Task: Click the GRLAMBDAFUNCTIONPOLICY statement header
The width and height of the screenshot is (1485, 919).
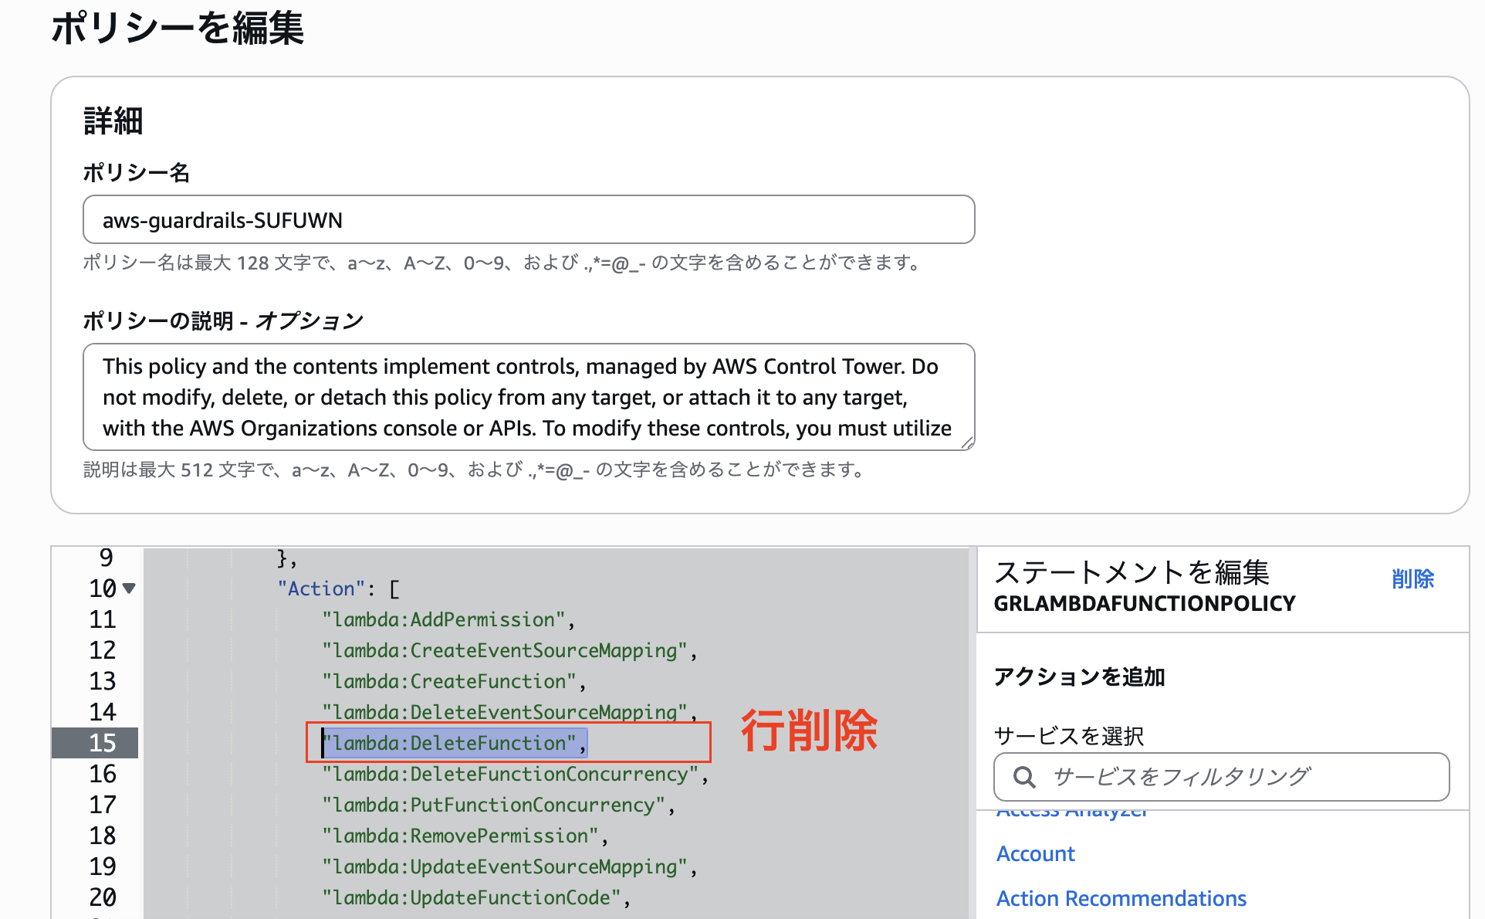Action: coord(1145,603)
